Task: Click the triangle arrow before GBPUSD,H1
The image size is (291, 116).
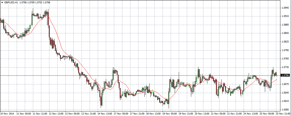Action: 2,2
